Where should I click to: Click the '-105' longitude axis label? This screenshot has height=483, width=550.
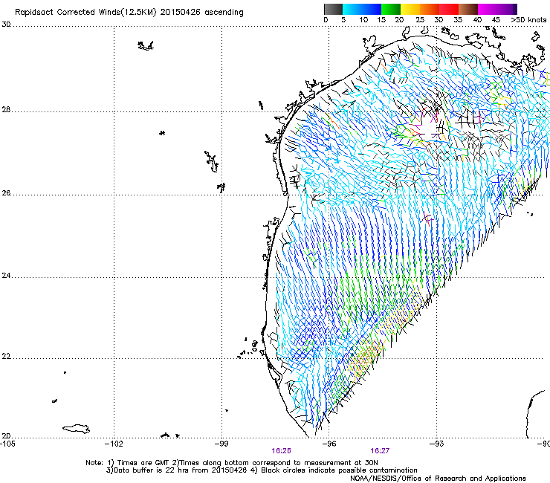(x=7, y=444)
